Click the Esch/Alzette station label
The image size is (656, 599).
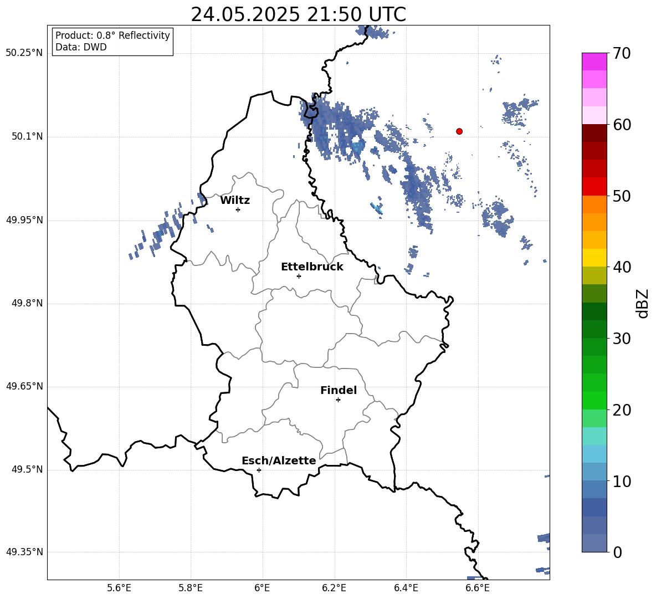279,460
